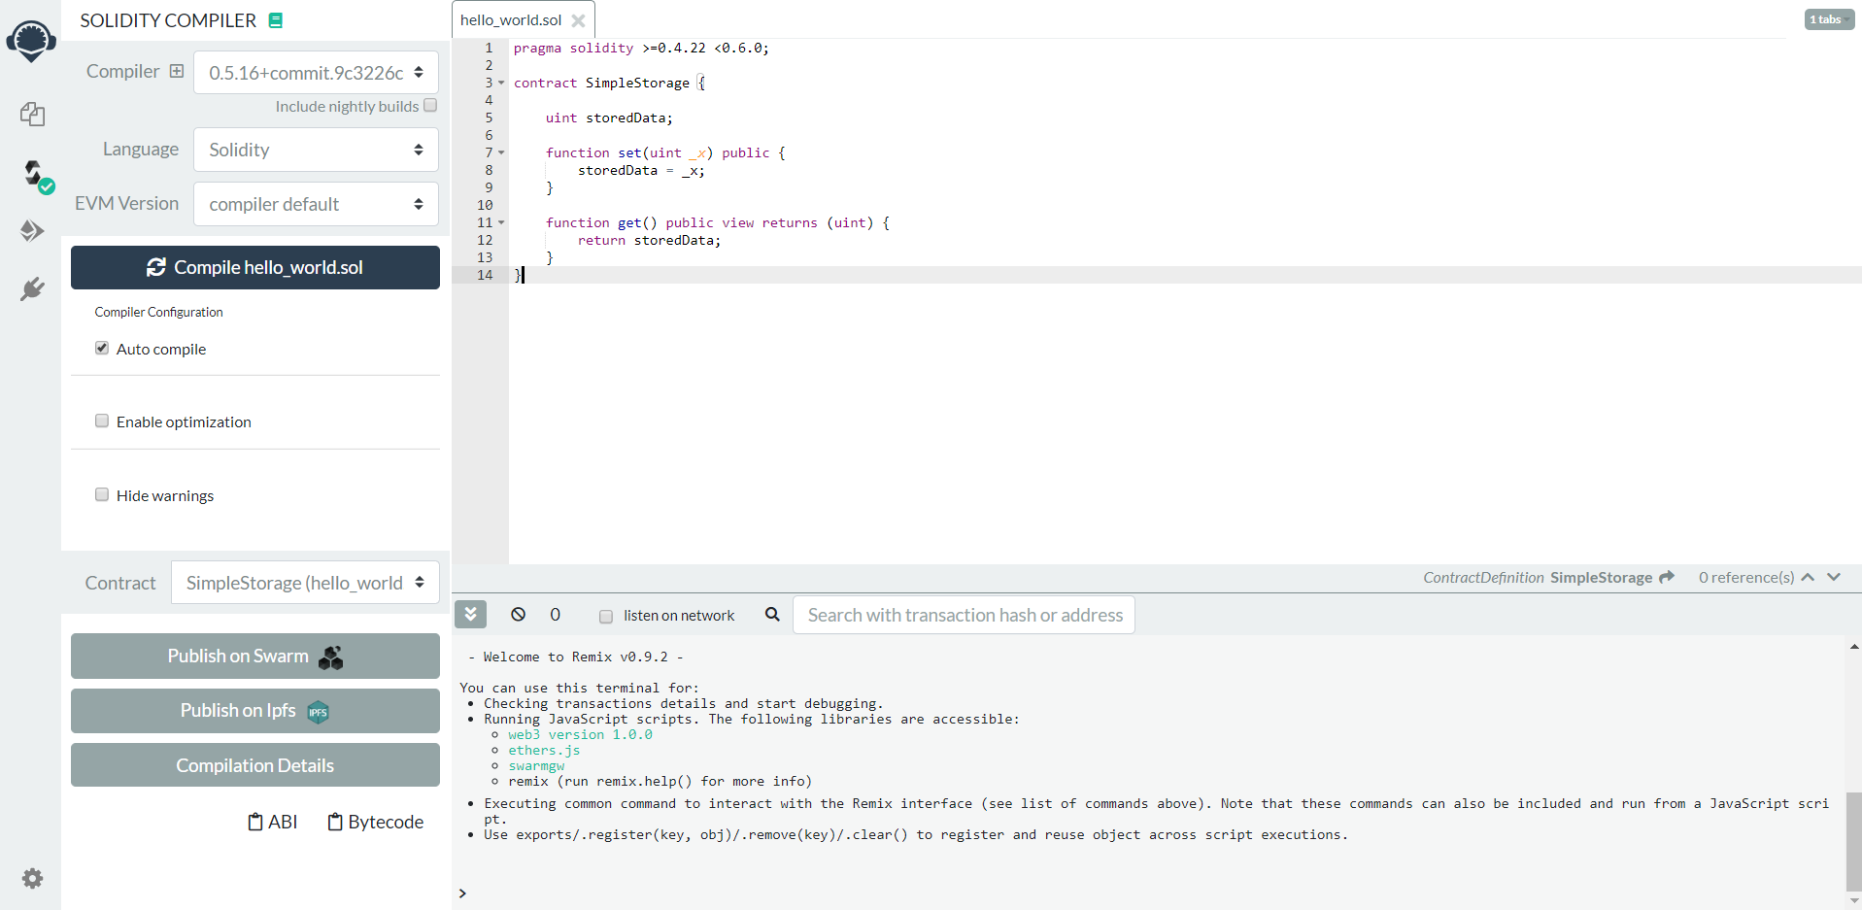Viewport: 1862px width, 910px height.
Task: Click "return storedData;" in the editor
Action: click(x=650, y=240)
